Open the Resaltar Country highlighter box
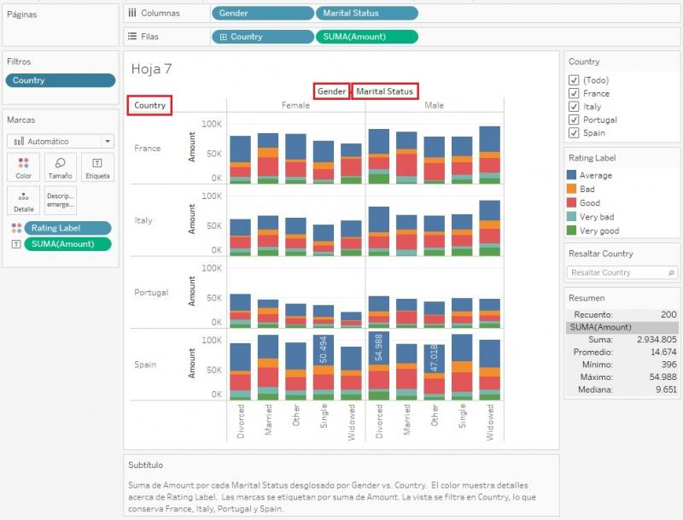The height and width of the screenshot is (520, 683). [x=616, y=272]
